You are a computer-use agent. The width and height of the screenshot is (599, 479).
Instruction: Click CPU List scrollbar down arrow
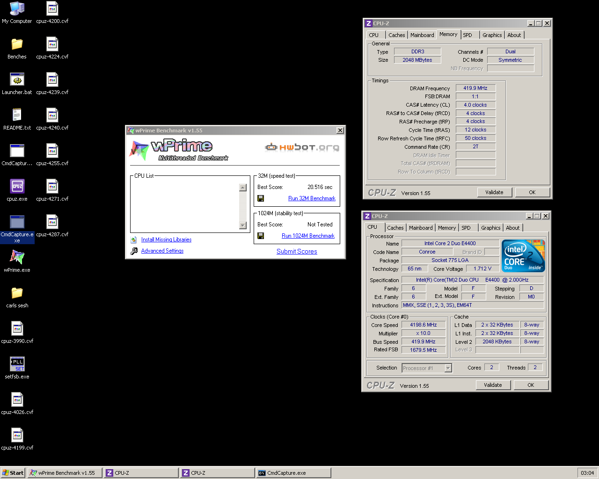click(x=242, y=225)
